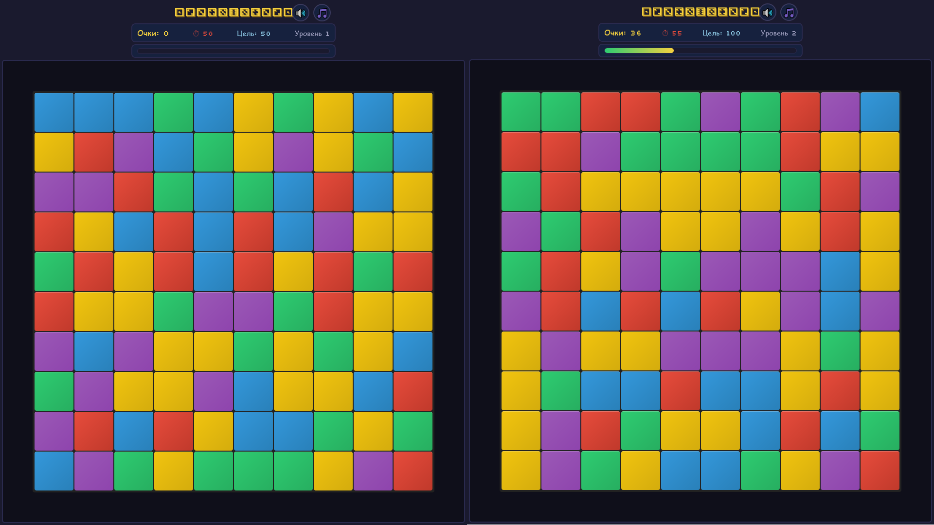This screenshot has width=934, height=525.
Task: Click top-right yellow tile on left board
Action: [413, 112]
